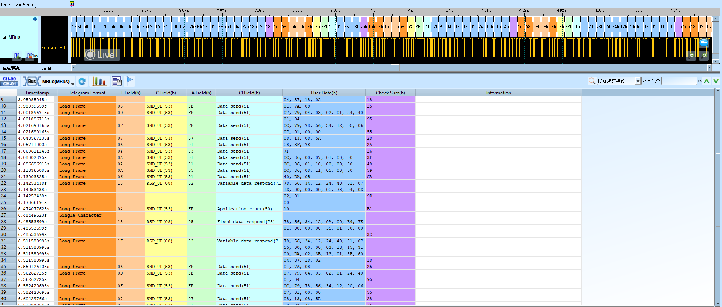The image size is (722, 307).
Task: Click the C Field(h) column header
Action: tap(166, 93)
